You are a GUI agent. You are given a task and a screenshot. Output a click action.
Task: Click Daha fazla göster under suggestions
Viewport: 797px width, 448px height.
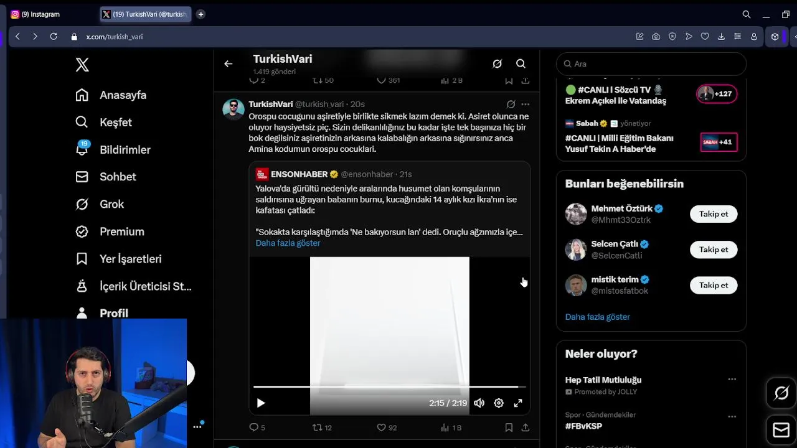pyautogui.click(x=598, y=317)
